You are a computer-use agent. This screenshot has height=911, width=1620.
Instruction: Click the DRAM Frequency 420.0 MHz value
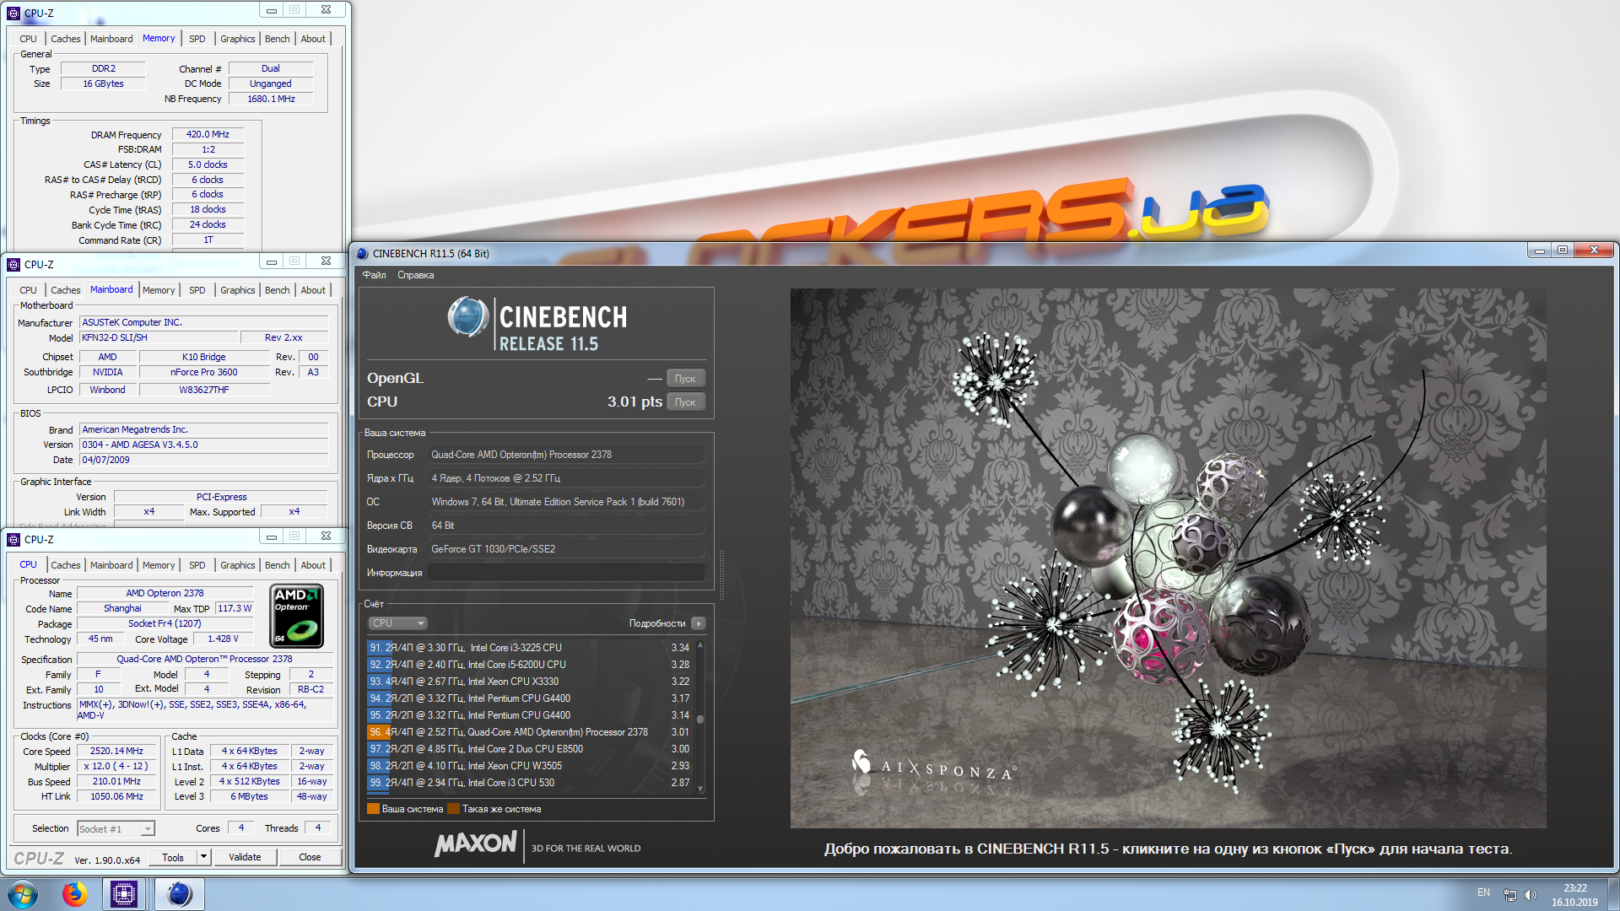(x=208, y=134)
